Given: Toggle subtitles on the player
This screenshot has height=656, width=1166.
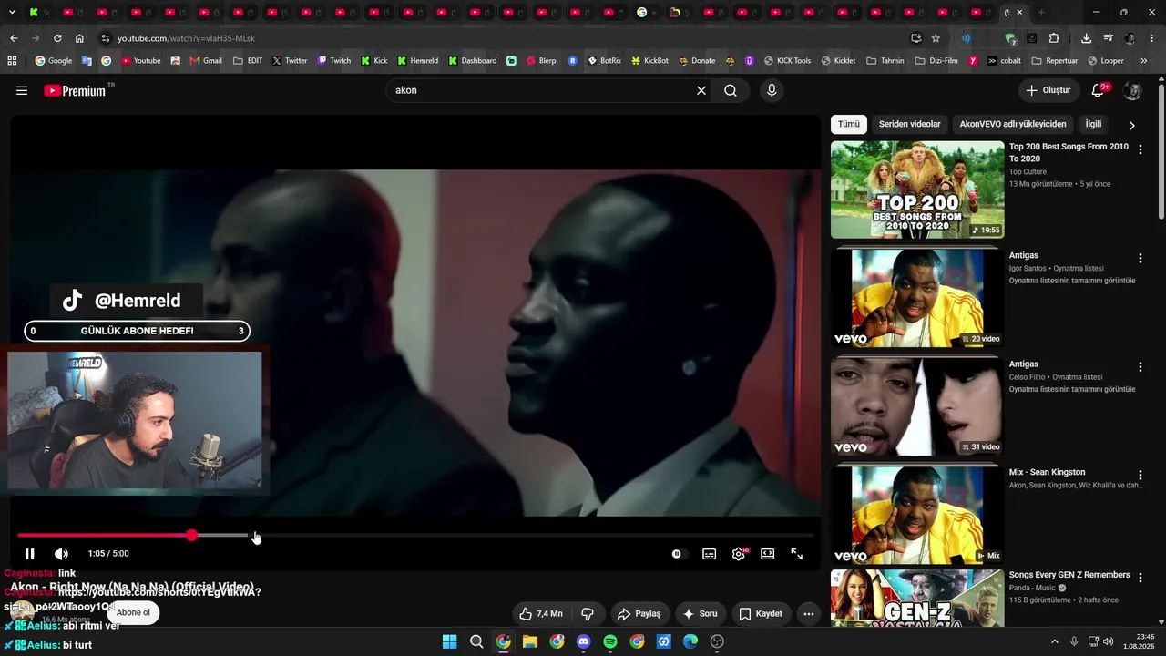Looking at the screenshot, I should [709, 553].
